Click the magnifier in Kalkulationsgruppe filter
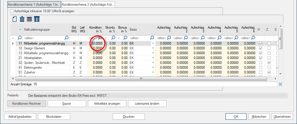Image resolution: width=297 pixels, height=124 pixels. tap(66, 37)
